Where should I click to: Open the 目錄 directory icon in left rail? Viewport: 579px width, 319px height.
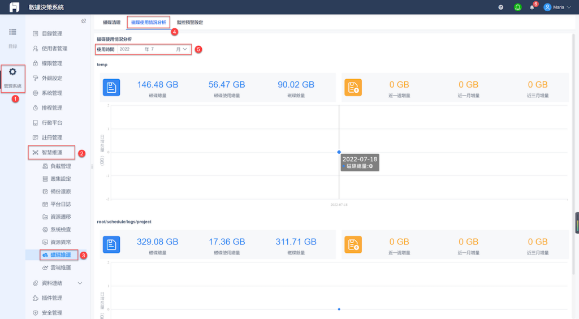[x=12, y=32]
